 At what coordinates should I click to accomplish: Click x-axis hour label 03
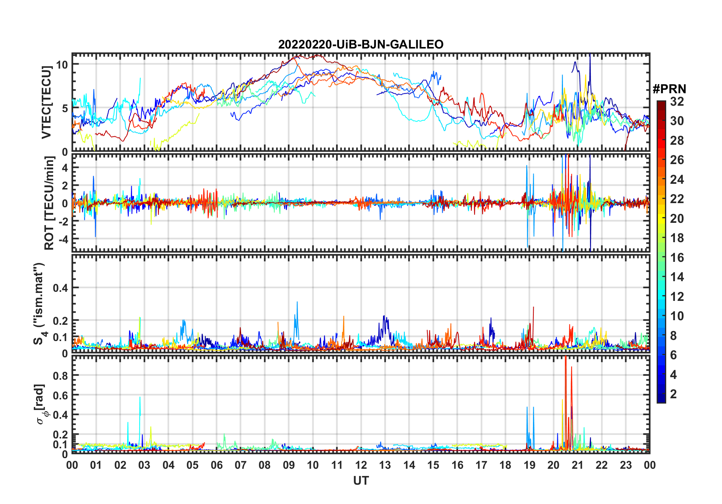[144, 465]
